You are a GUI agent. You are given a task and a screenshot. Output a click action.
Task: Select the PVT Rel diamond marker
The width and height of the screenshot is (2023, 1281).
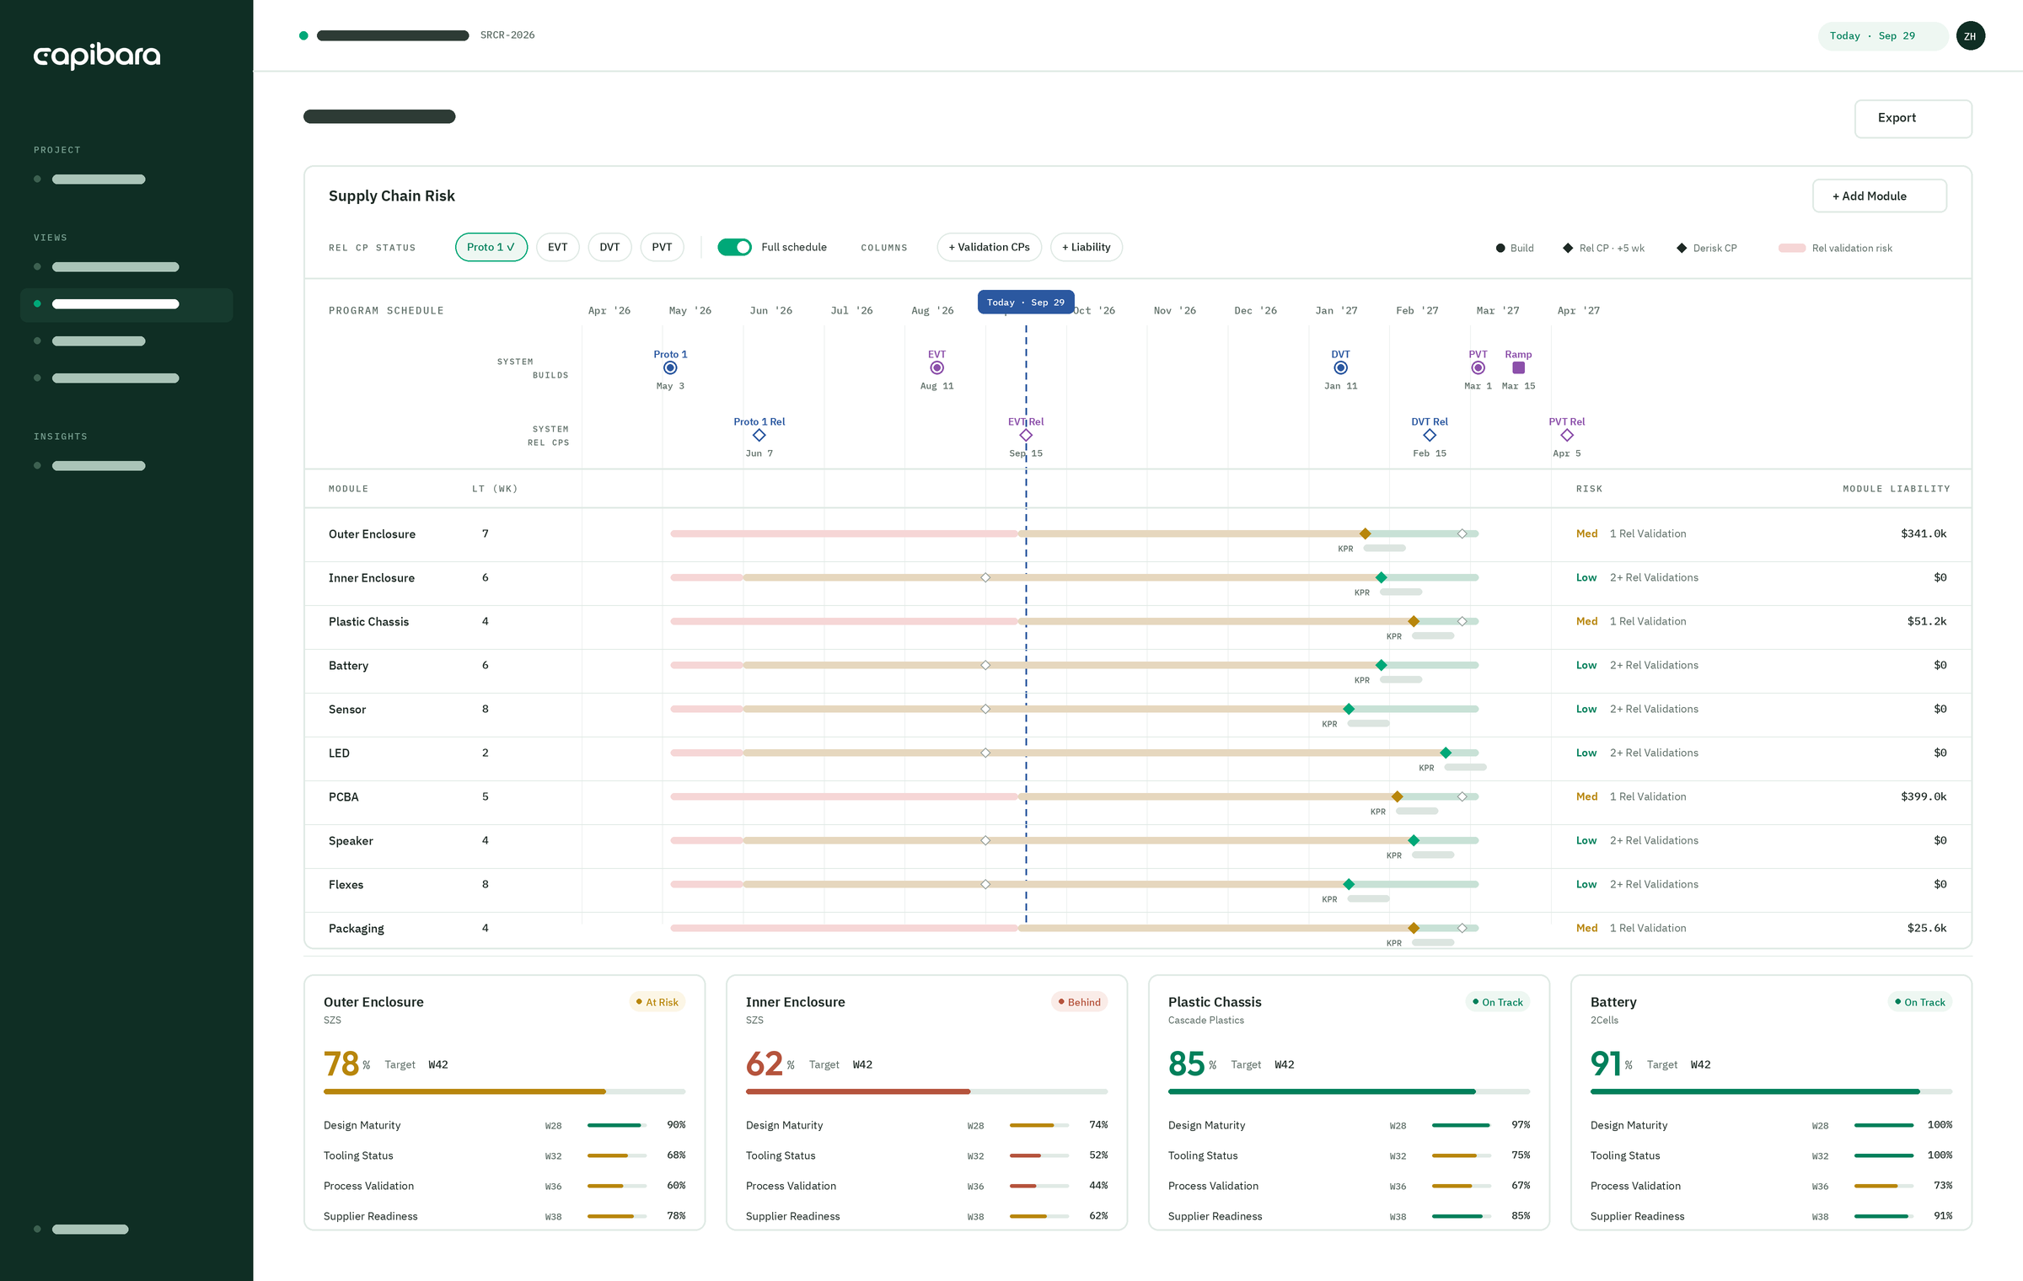point(1567,436)
